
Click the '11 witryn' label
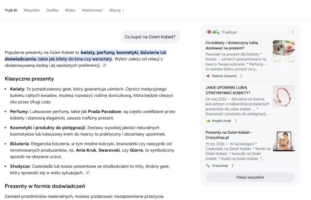coord(229,32)
